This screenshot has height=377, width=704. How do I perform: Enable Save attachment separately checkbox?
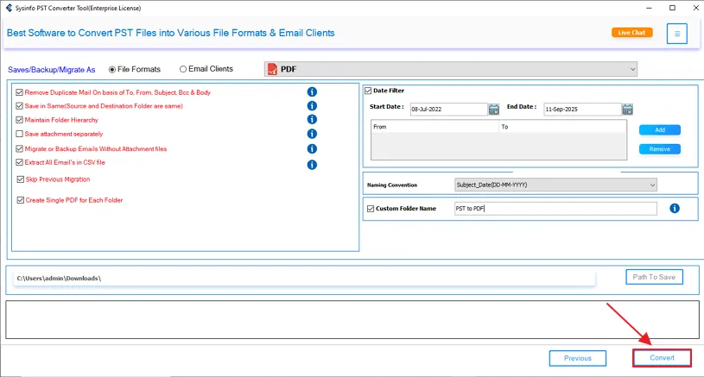20,135
